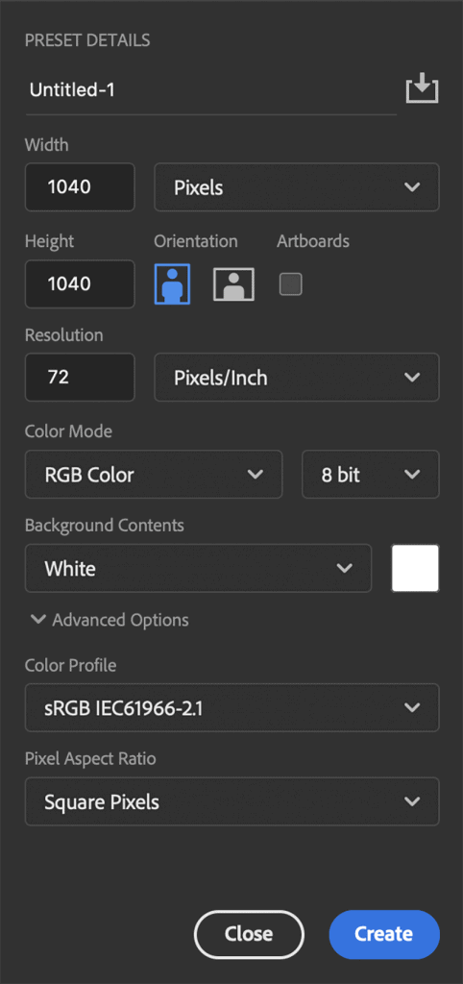Open the Pixels/Inch resolution units dropdown

point(297,377)
